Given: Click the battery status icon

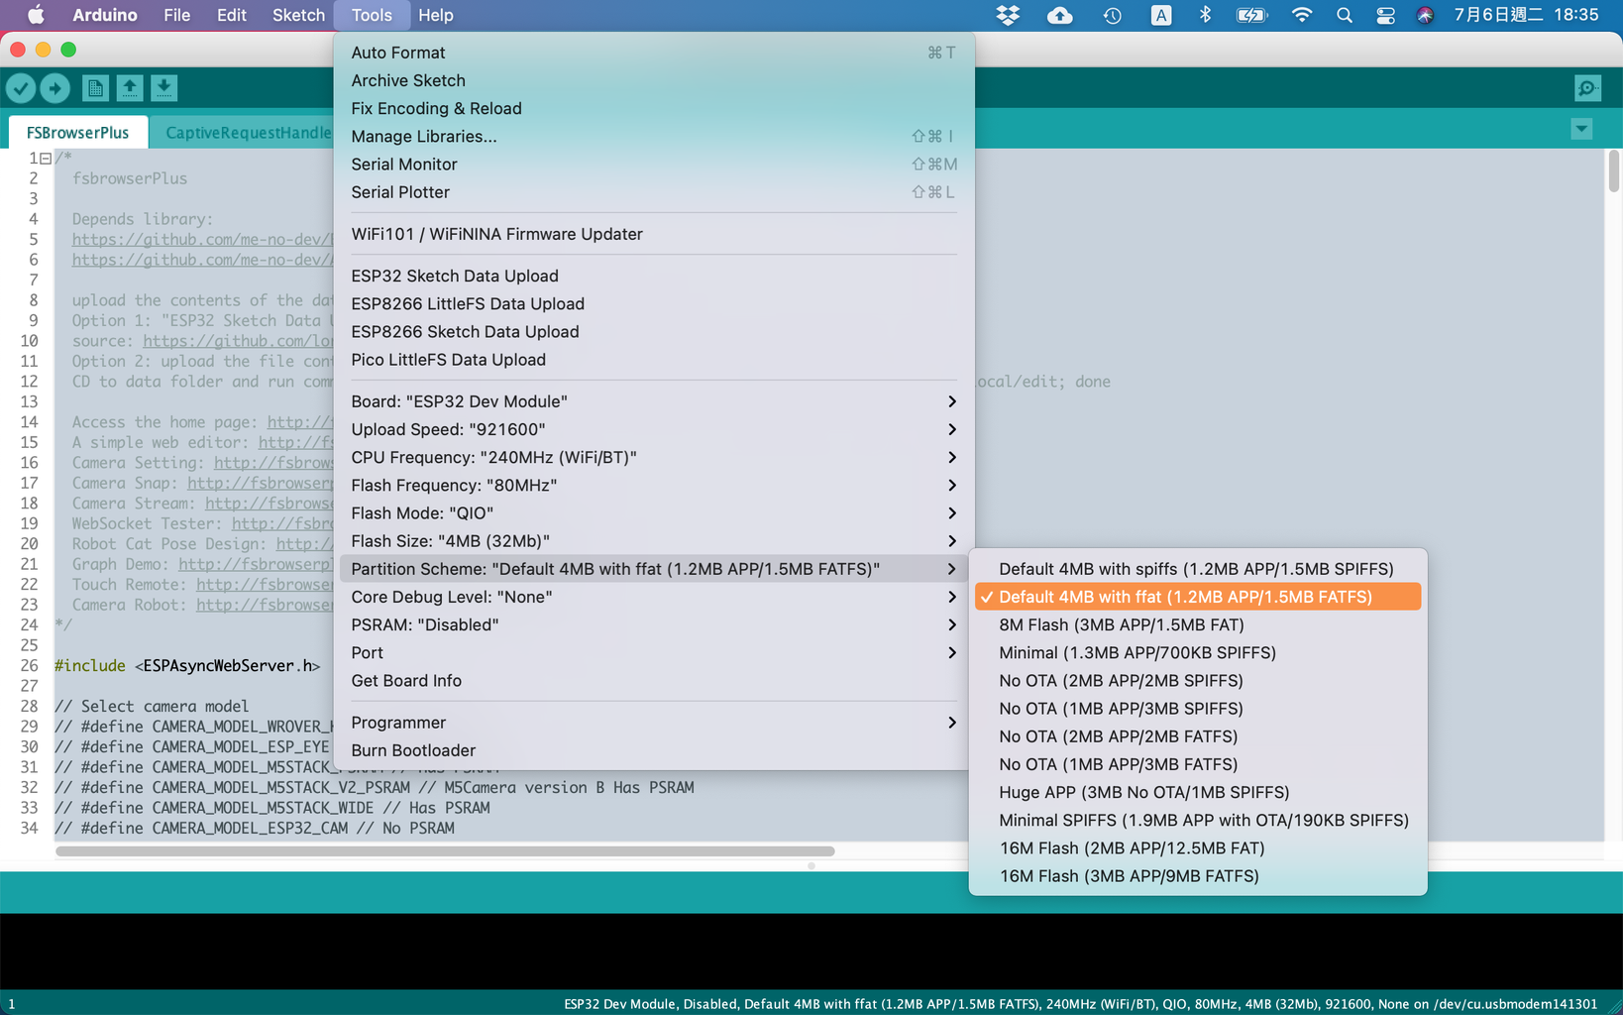Looking at the screenshot, I should (x=1251, y=15).
